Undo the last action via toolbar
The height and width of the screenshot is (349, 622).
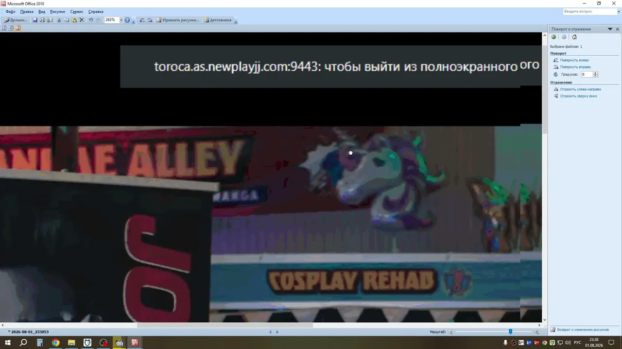coord(91,20)
